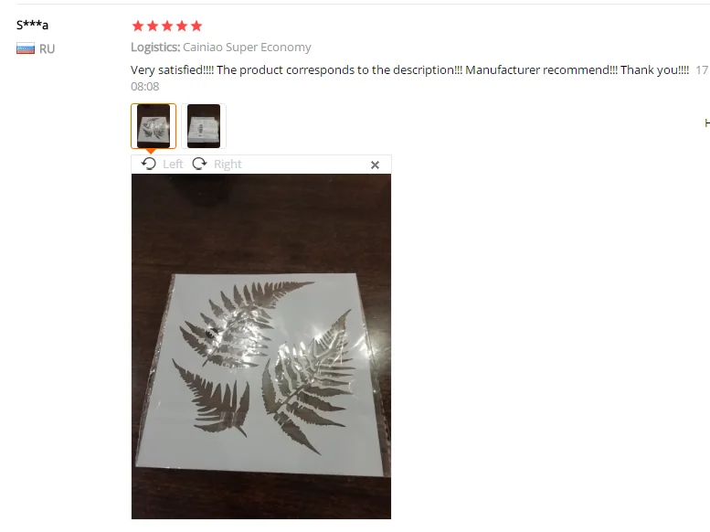
Task: Click the rotate right arrow icon
Action: (x=199, y=164)
